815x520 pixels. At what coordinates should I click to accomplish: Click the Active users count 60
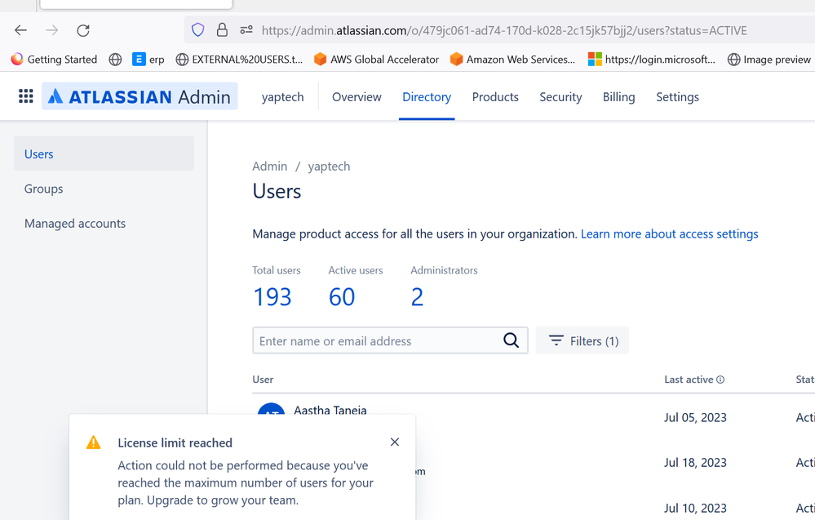342,297
